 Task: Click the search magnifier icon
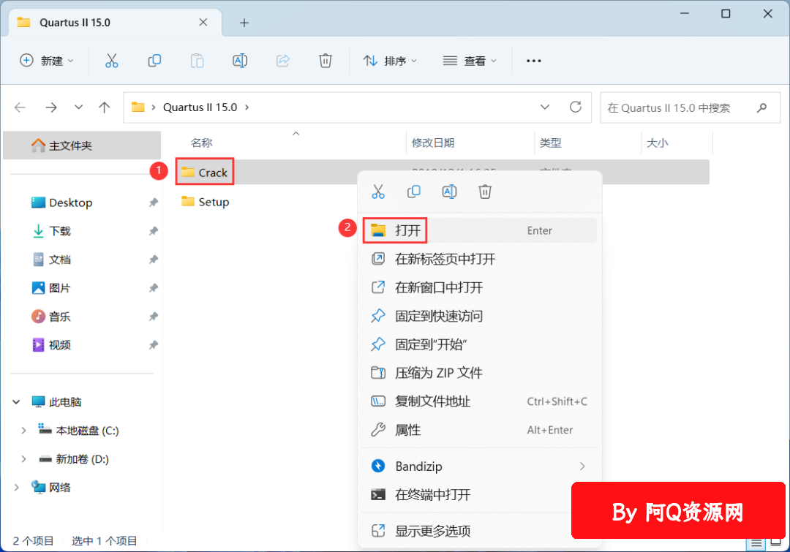[761, 107]
